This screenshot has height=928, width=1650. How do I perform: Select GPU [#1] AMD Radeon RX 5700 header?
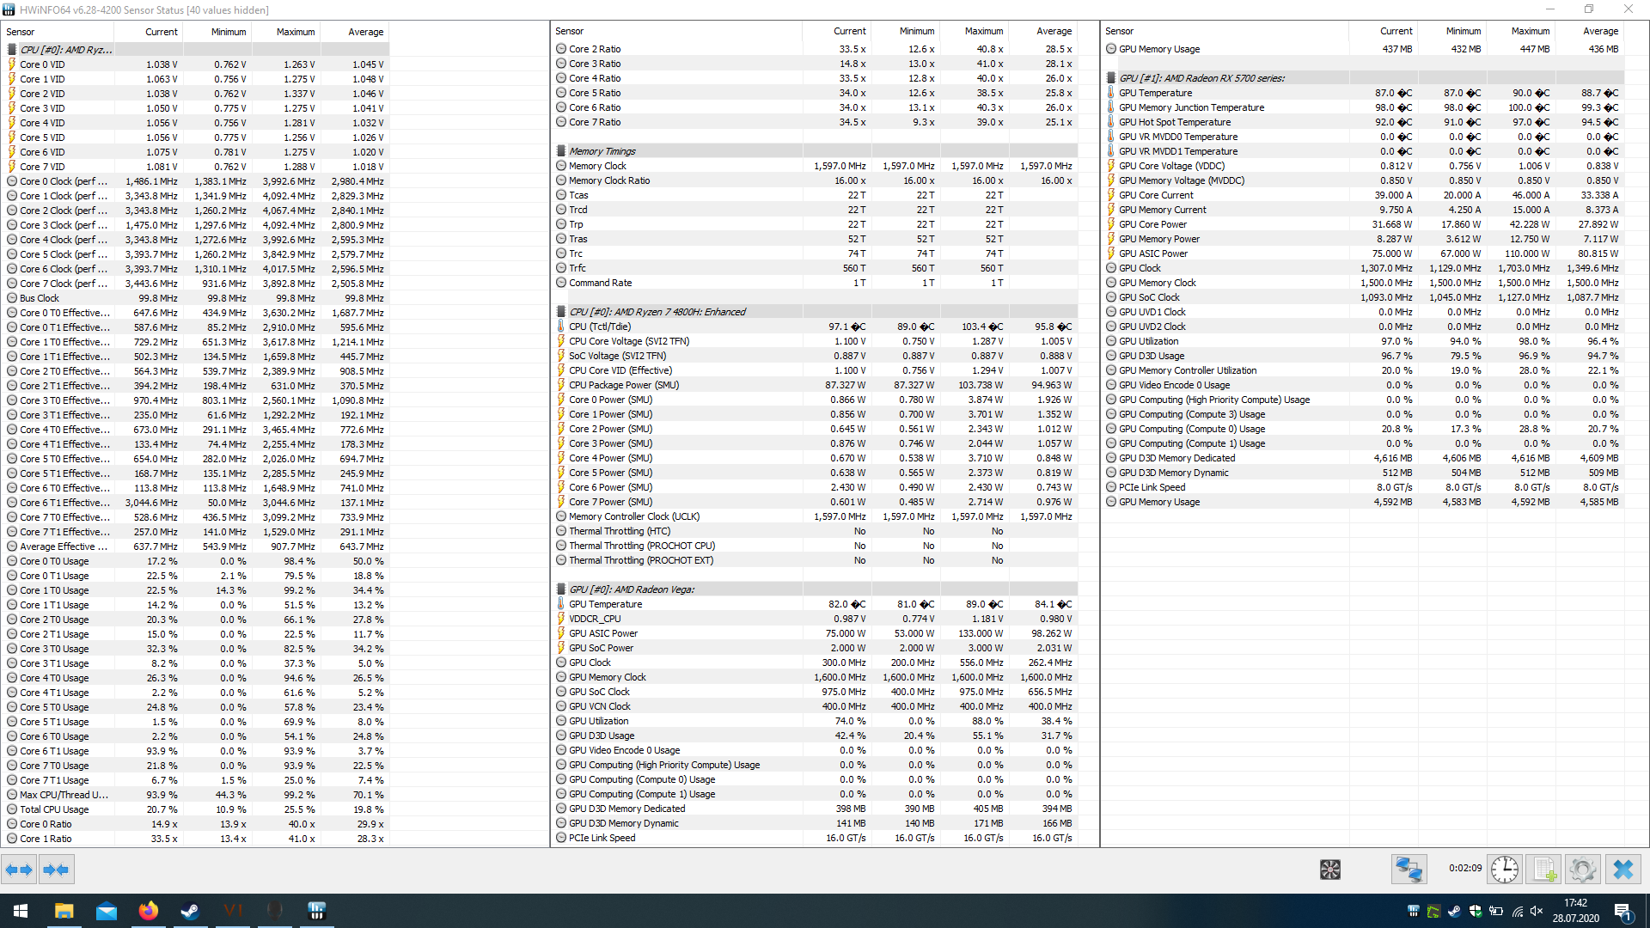1201,78
